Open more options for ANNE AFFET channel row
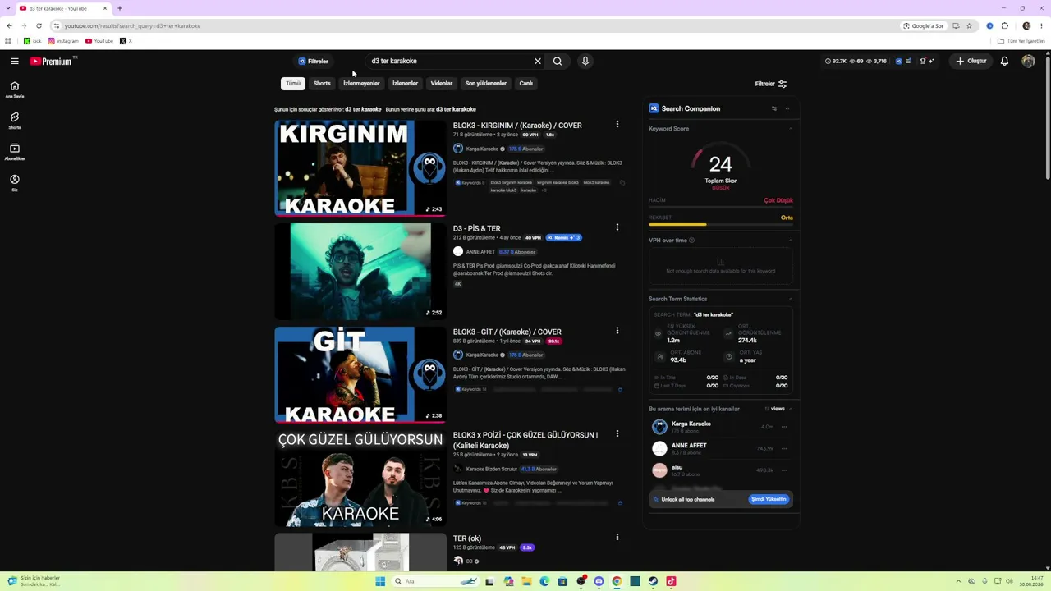The image size is (1051, 591). pyautogui.click(x=784, y=448)
